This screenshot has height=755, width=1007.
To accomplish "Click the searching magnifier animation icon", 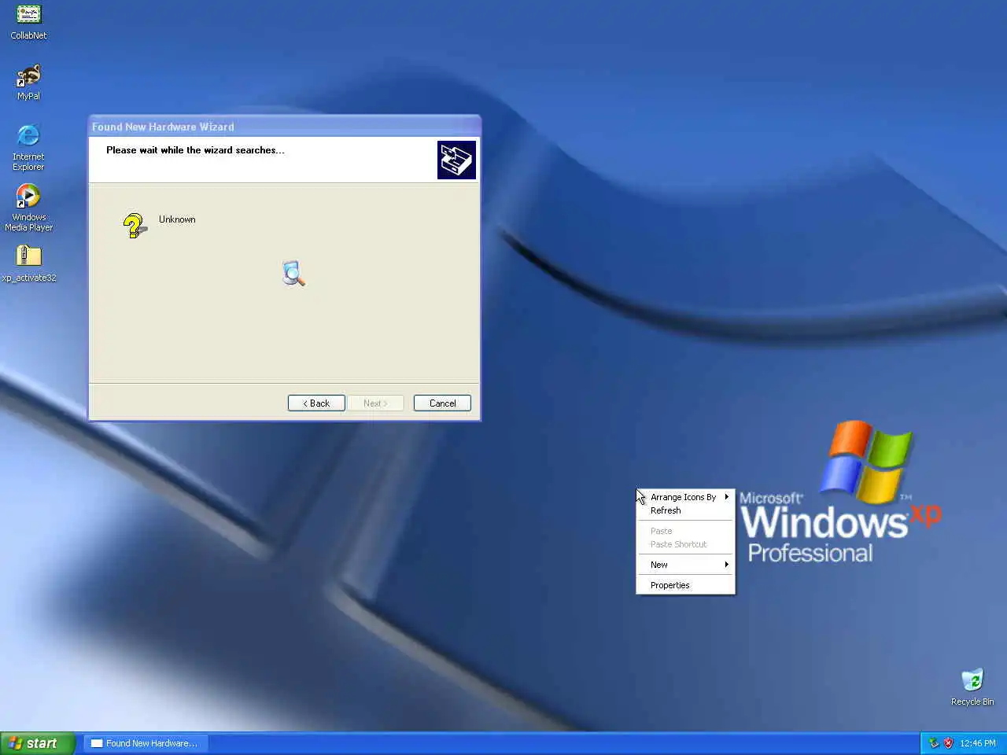I will pos(293,273).
